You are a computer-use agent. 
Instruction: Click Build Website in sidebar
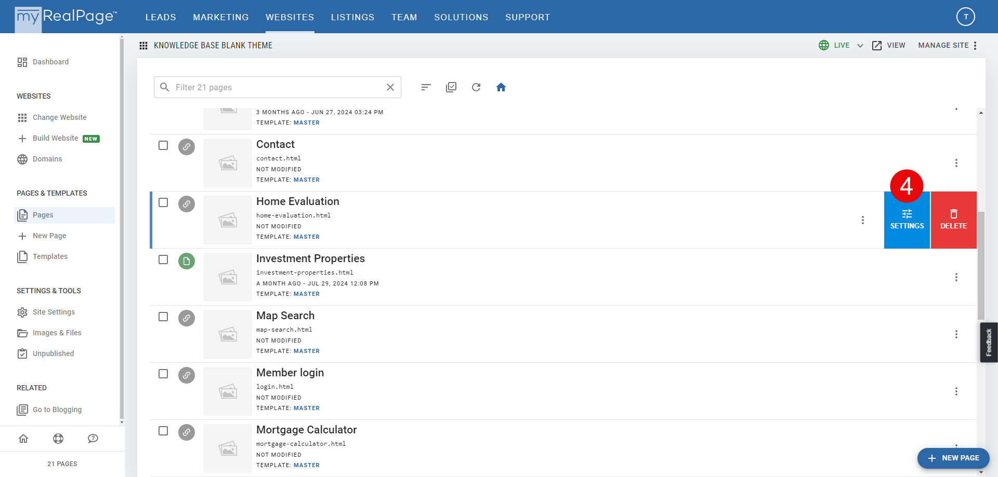click(58, 138)
